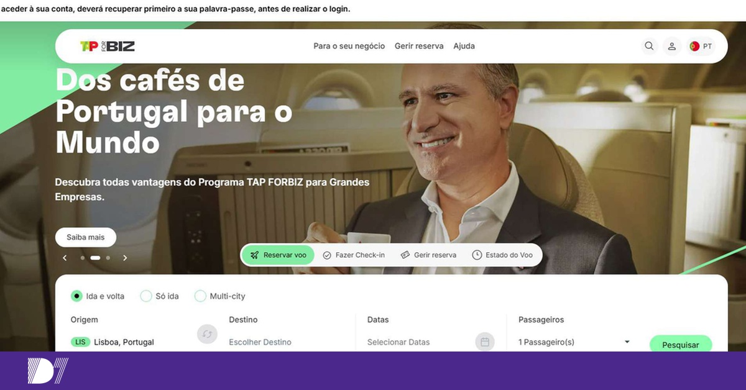
Task: Switch to the Fazer Check-in tab
Action: tap(354, 255)
